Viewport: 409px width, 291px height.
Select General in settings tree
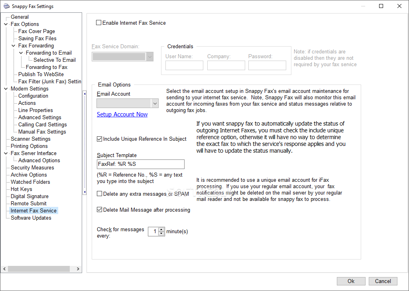(x=20, y=17)
